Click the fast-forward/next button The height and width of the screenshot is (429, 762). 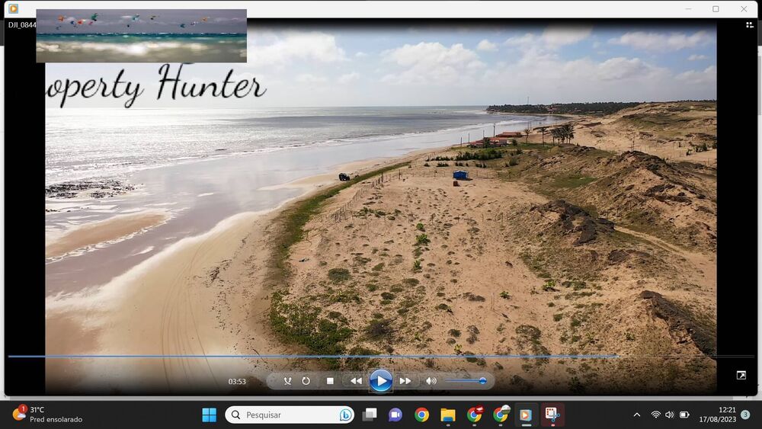pyautogui.click(x=405, y=381)
